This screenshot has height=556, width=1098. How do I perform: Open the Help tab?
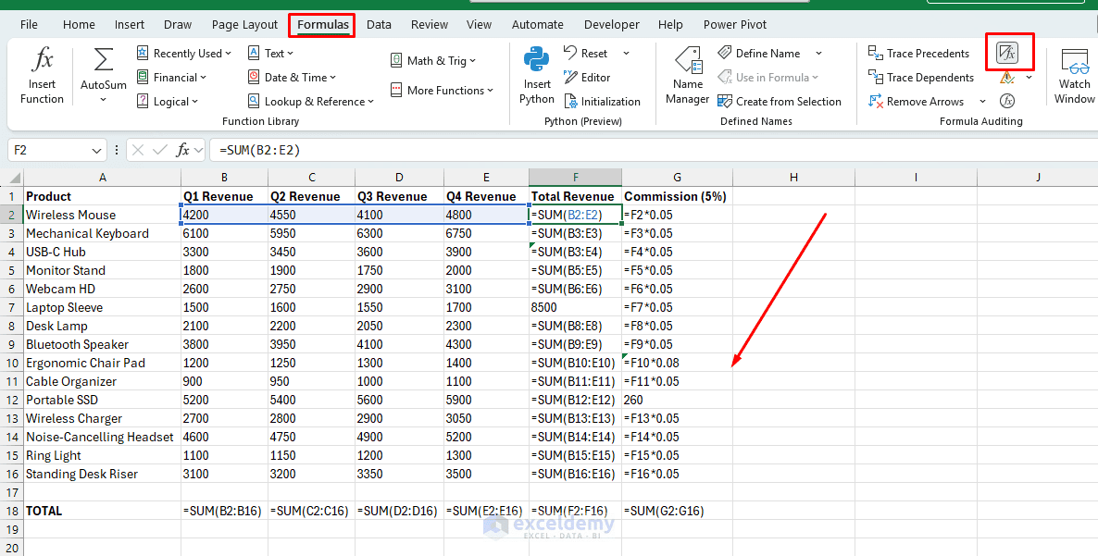[670, 24]
